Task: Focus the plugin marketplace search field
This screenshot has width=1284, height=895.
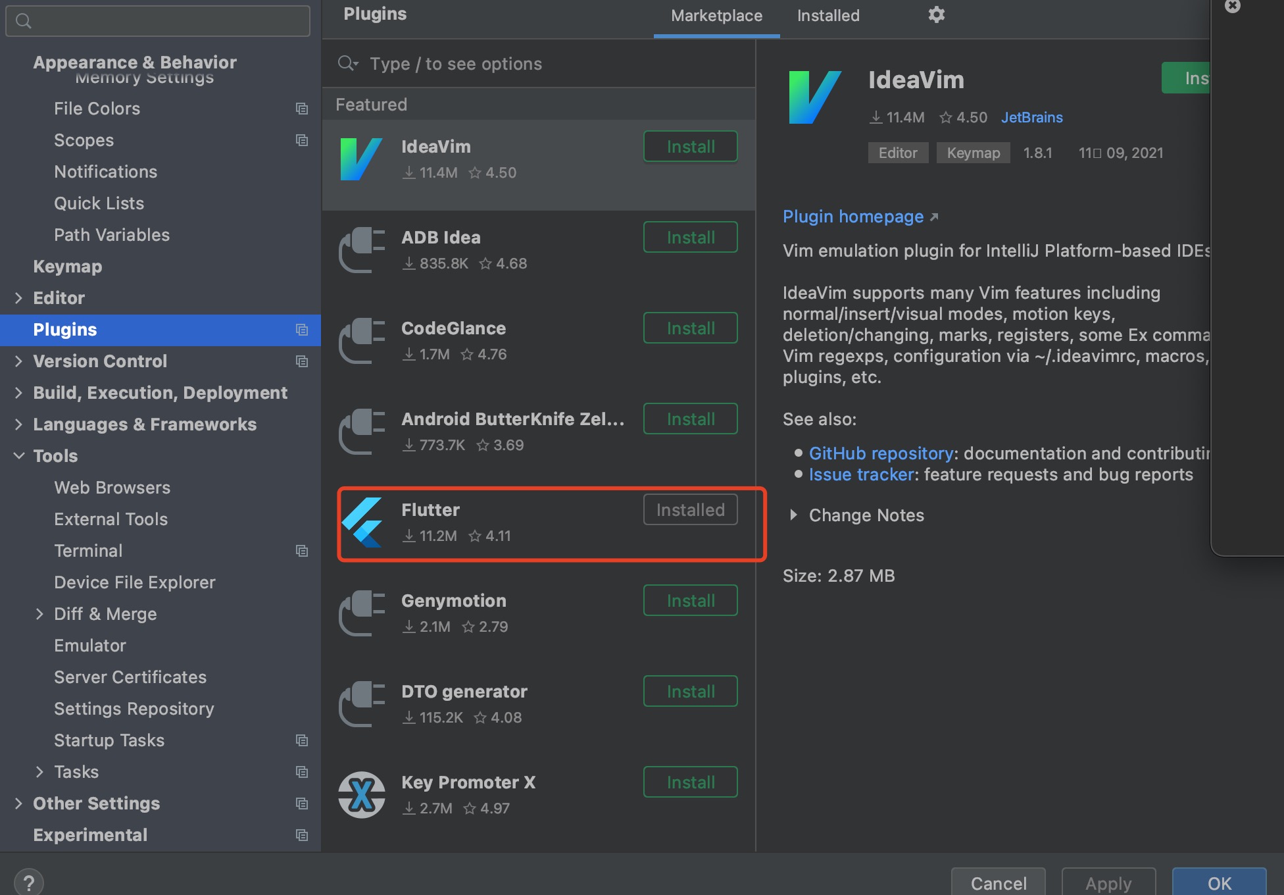Action: pyautogui.click(x=538, y=63)
